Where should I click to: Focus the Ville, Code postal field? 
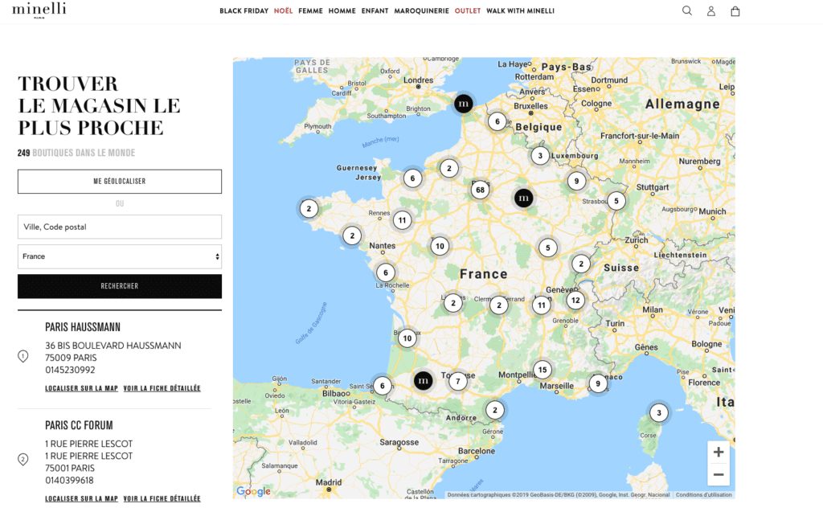120,227
